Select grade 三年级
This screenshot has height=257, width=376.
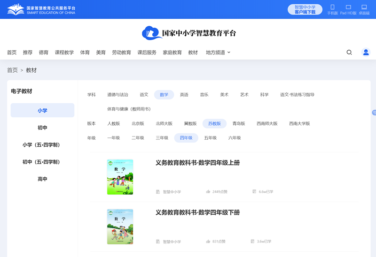[x=162, y=138]
